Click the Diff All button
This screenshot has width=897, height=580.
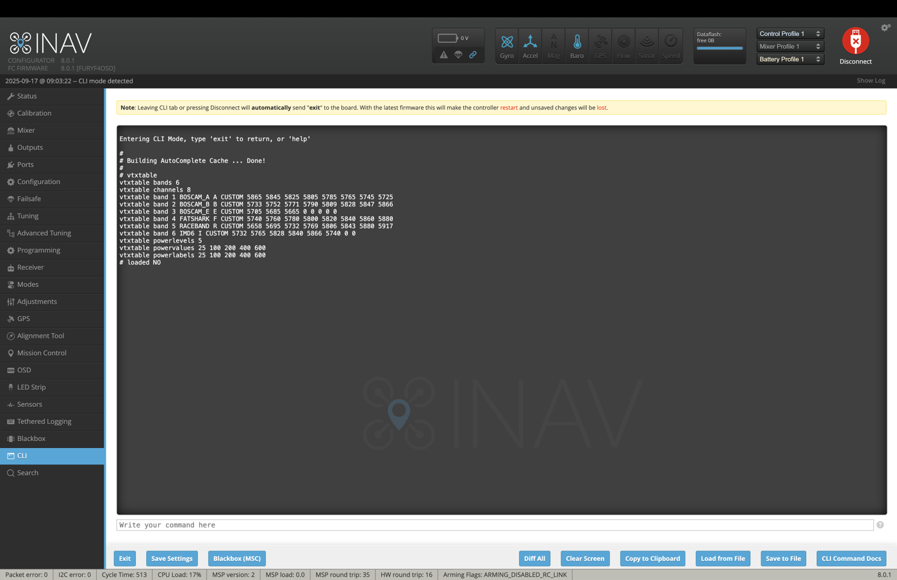[534, 558]
